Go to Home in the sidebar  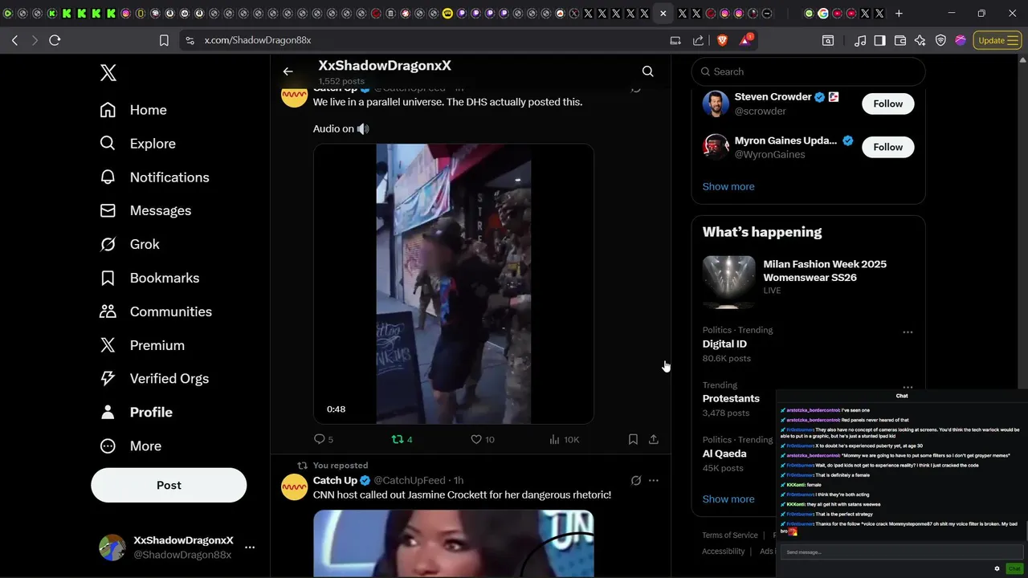pyautogui.click(x=133, y=110)
